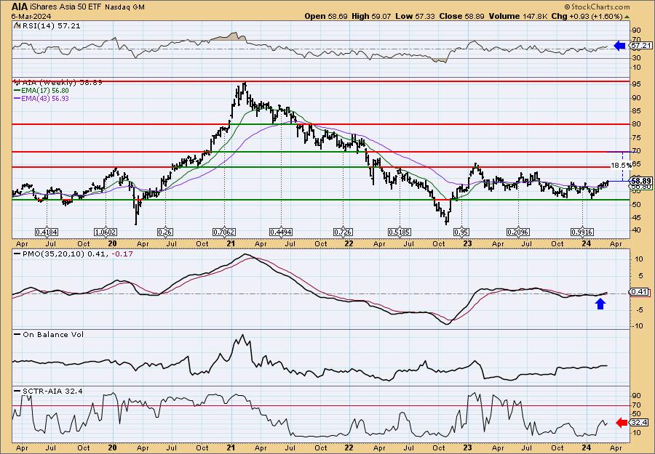Click the 0.726 cycle label

point(343,232)
